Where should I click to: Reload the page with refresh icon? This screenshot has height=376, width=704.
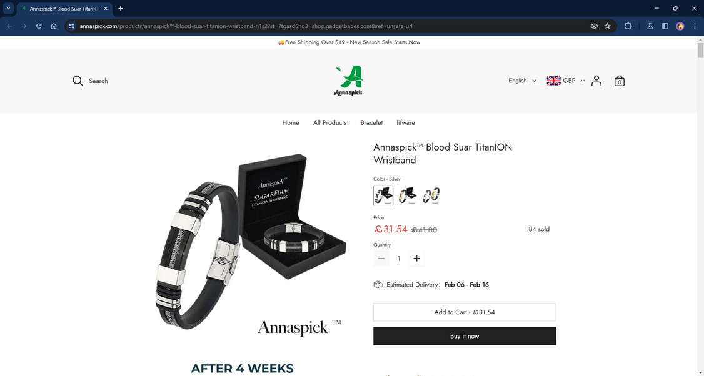(39, 26)
